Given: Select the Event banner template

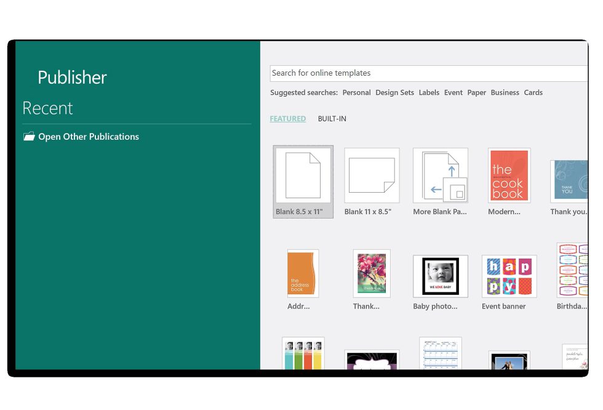Looking at the screenshot, I should (x=509, y=275).
